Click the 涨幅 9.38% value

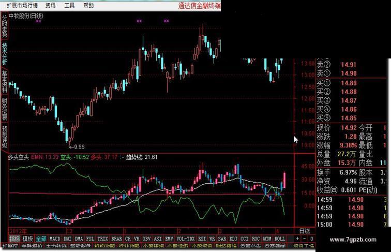348,145
